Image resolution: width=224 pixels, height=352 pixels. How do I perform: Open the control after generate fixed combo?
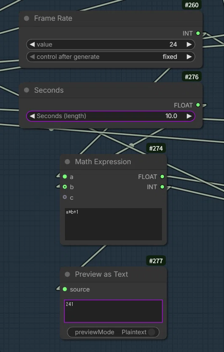point(111,57)
